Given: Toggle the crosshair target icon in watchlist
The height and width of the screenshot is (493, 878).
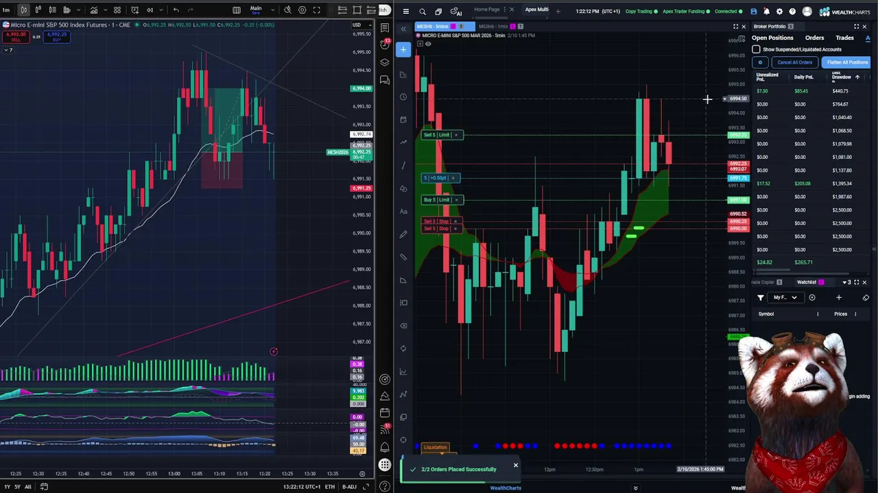Looking at the screenshot, I should (812, 298).
